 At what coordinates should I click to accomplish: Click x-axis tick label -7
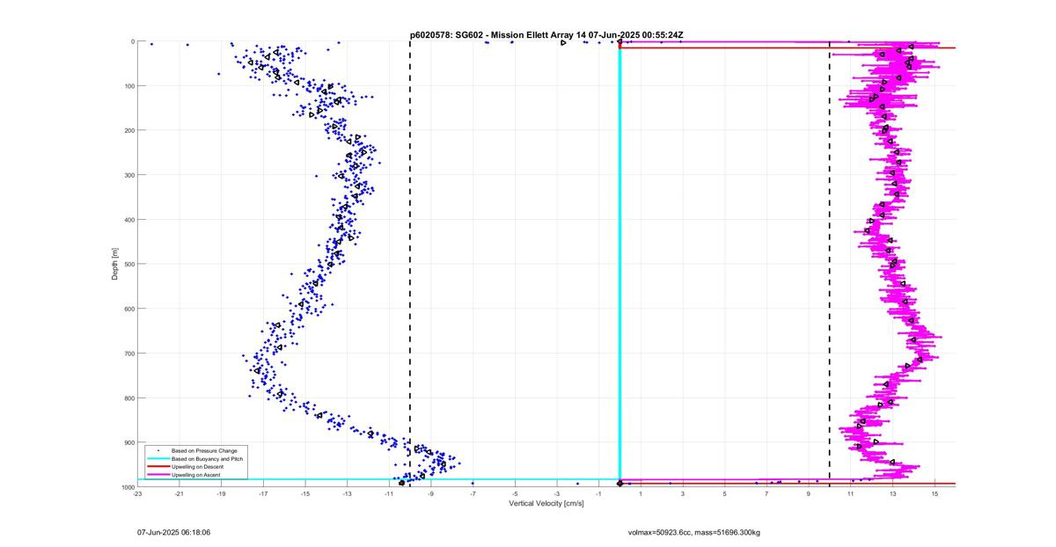473,493
